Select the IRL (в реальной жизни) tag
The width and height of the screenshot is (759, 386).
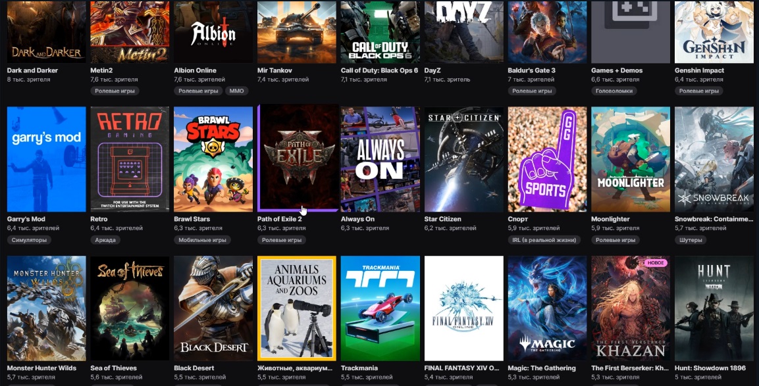(x=544, y=240)
